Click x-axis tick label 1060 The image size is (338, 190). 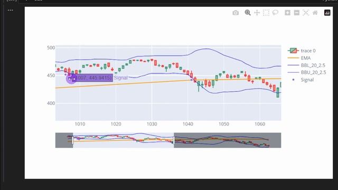click(260, 124)
